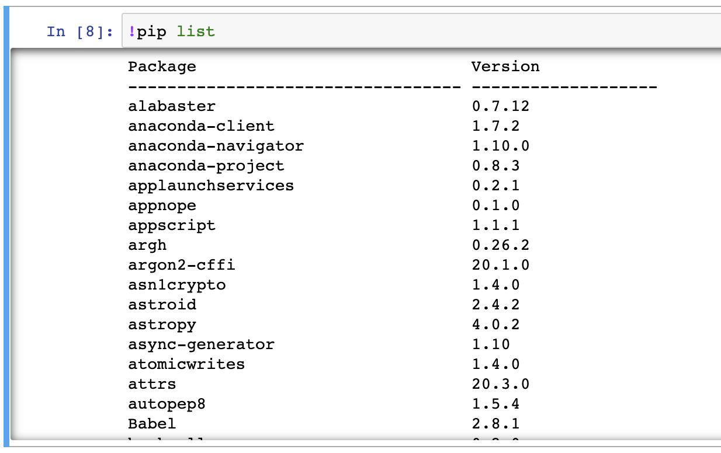Image resolution: width=721 pixels, height=453 pixels.
Task: Click version '0.1.0' of appnope
Action: 496,205
